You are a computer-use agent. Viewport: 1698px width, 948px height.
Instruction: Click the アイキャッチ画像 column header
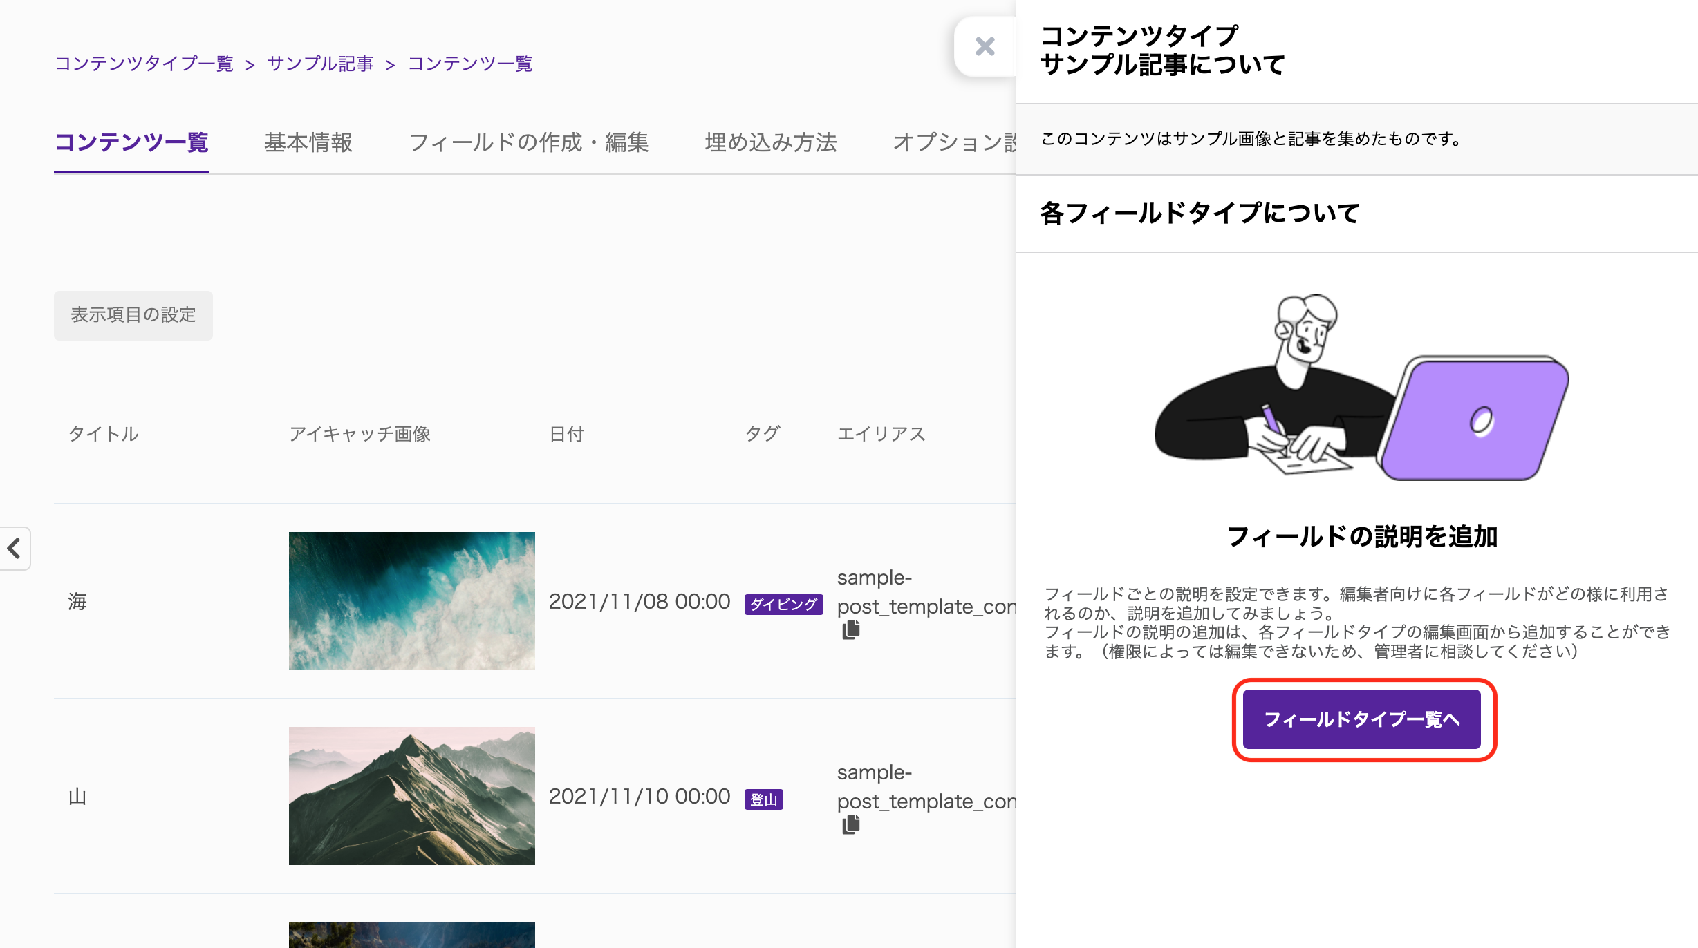point(360,434)
